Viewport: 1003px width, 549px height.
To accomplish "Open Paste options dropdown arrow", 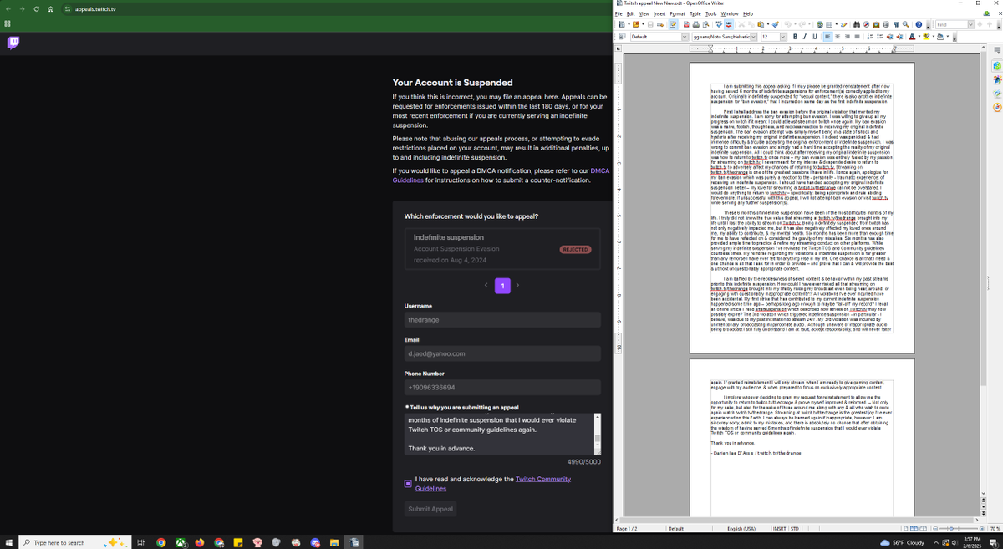I will [767, 24].
